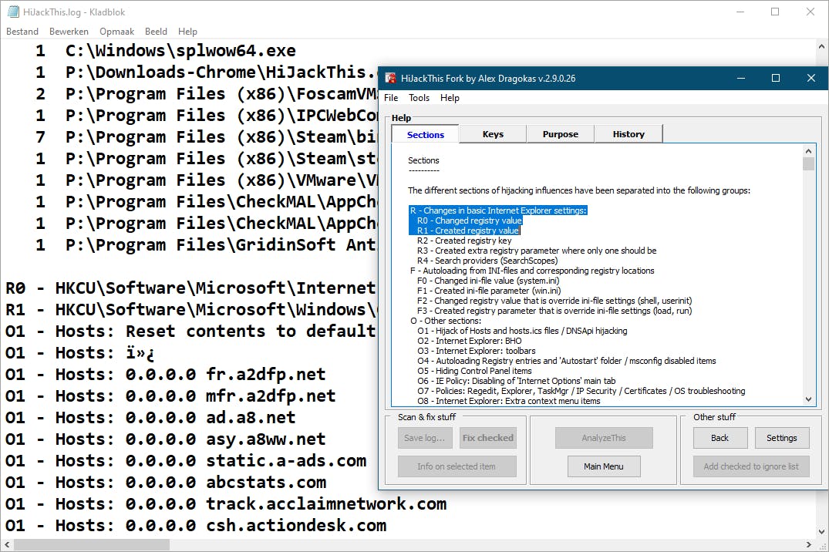Open the Help menu in Kladblok
This screenshot has width=829, height=552.
pyautogui.click(x=187, y=32)
